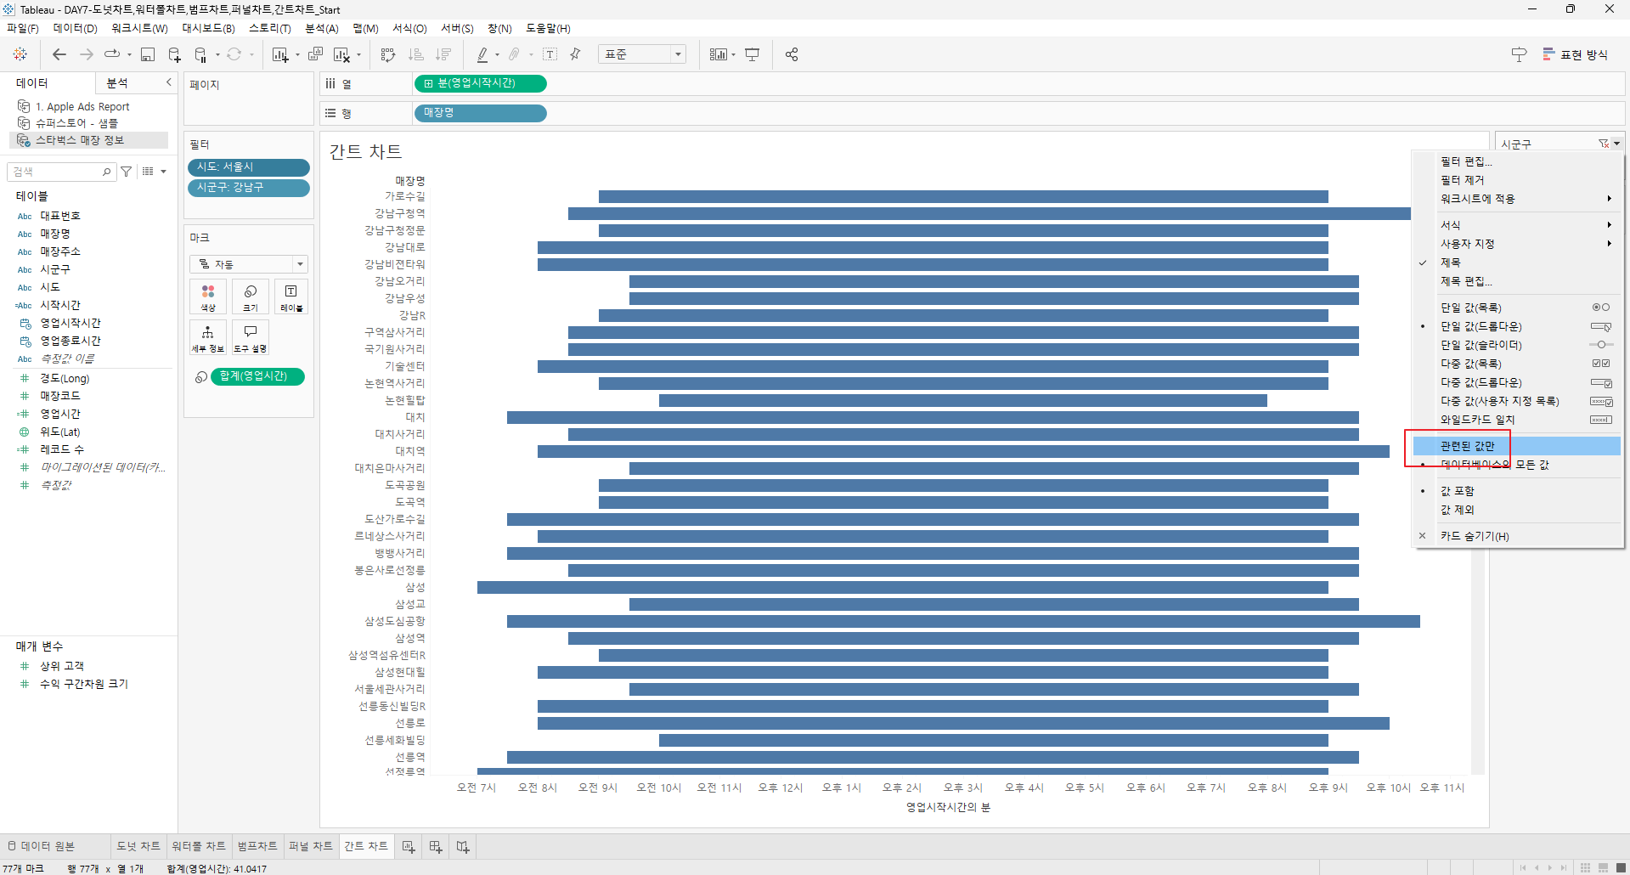Open the 표준 fit dropdown
1630x875 pixels.
642,54
